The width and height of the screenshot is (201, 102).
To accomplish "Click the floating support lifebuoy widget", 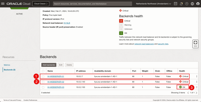I will click(196, 44).
